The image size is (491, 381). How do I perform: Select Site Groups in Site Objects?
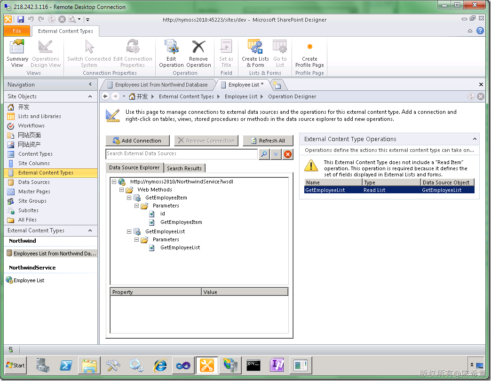(x=32, y=201)
